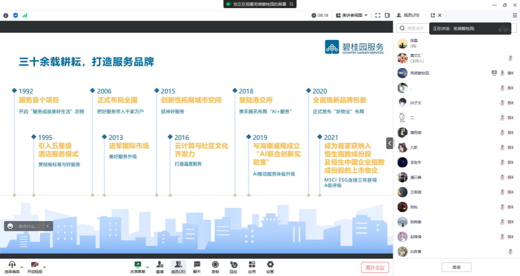Click 白子文's muted microphone icon

pos(502,103)
